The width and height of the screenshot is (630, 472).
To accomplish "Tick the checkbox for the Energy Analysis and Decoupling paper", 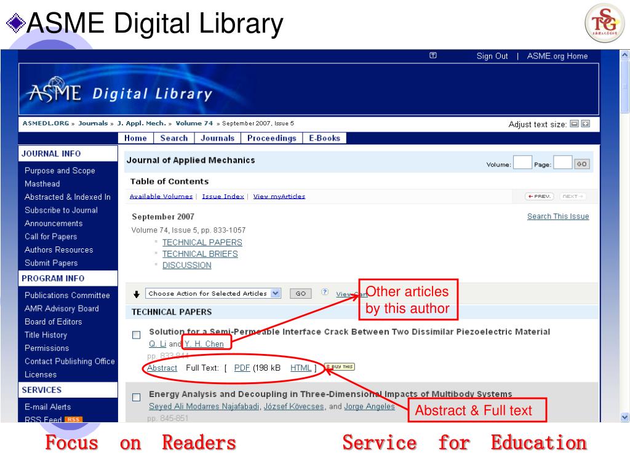I will (x=137, y=398).
